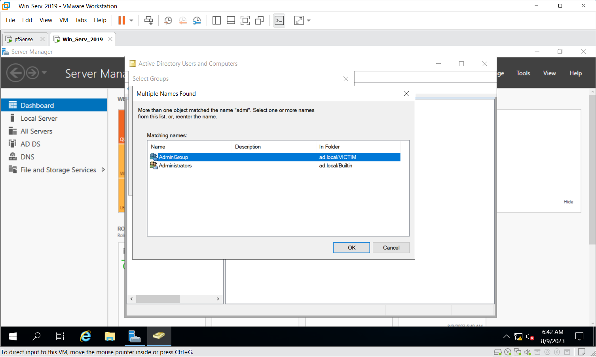Open the Tools menu in Server Manager
This screenshot has width=596, height=357.
(523, 73)
